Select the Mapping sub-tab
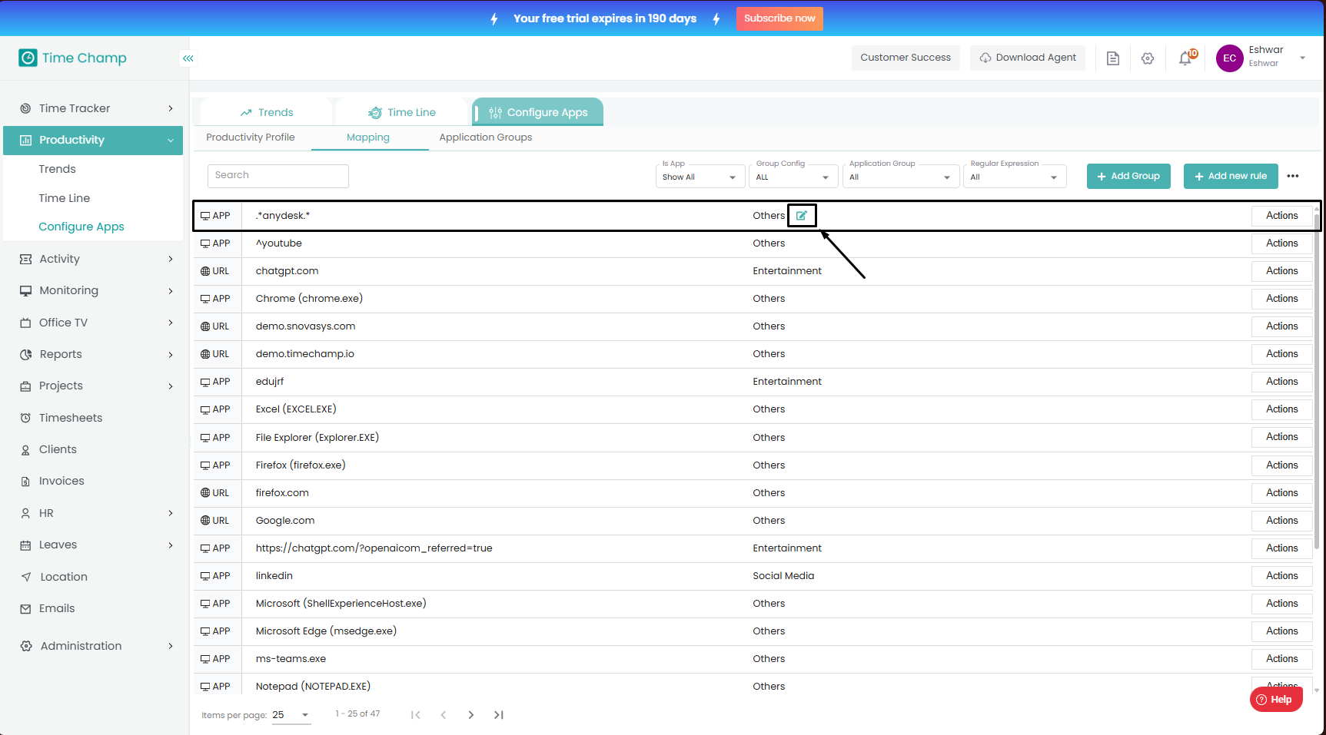The height and width of the screenshot is (735, 1326). click(368, 137)
